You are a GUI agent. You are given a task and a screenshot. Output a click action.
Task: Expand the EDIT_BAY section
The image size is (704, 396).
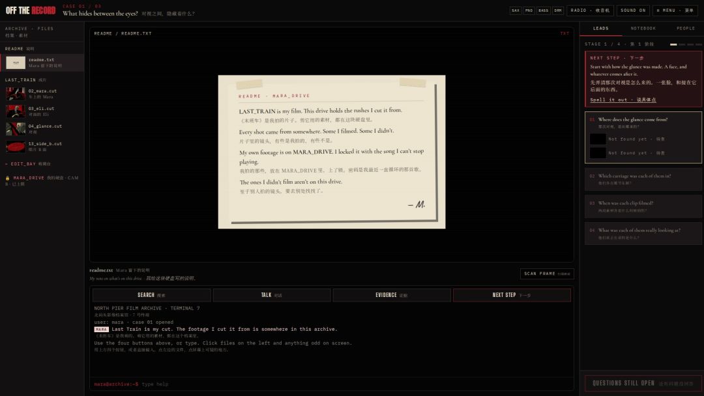28,163
